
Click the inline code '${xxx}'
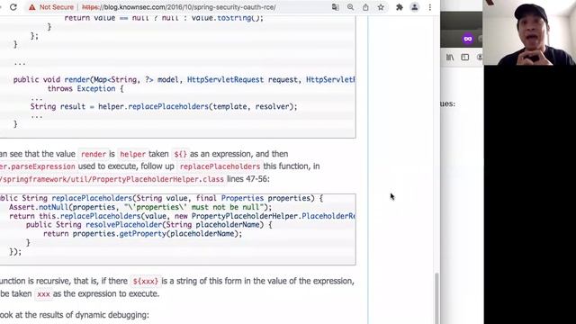[x=145, y=282]
